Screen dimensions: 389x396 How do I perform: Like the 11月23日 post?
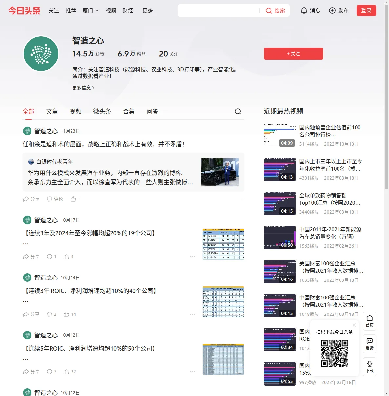75,199
